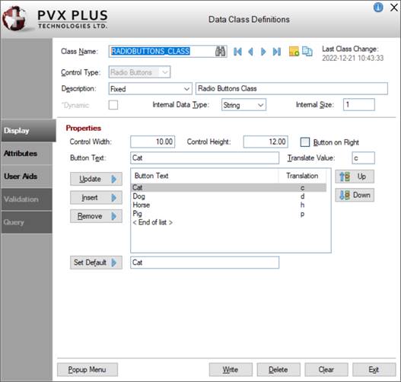Expand the Description Fixed dropdown

tap(151, 89)
